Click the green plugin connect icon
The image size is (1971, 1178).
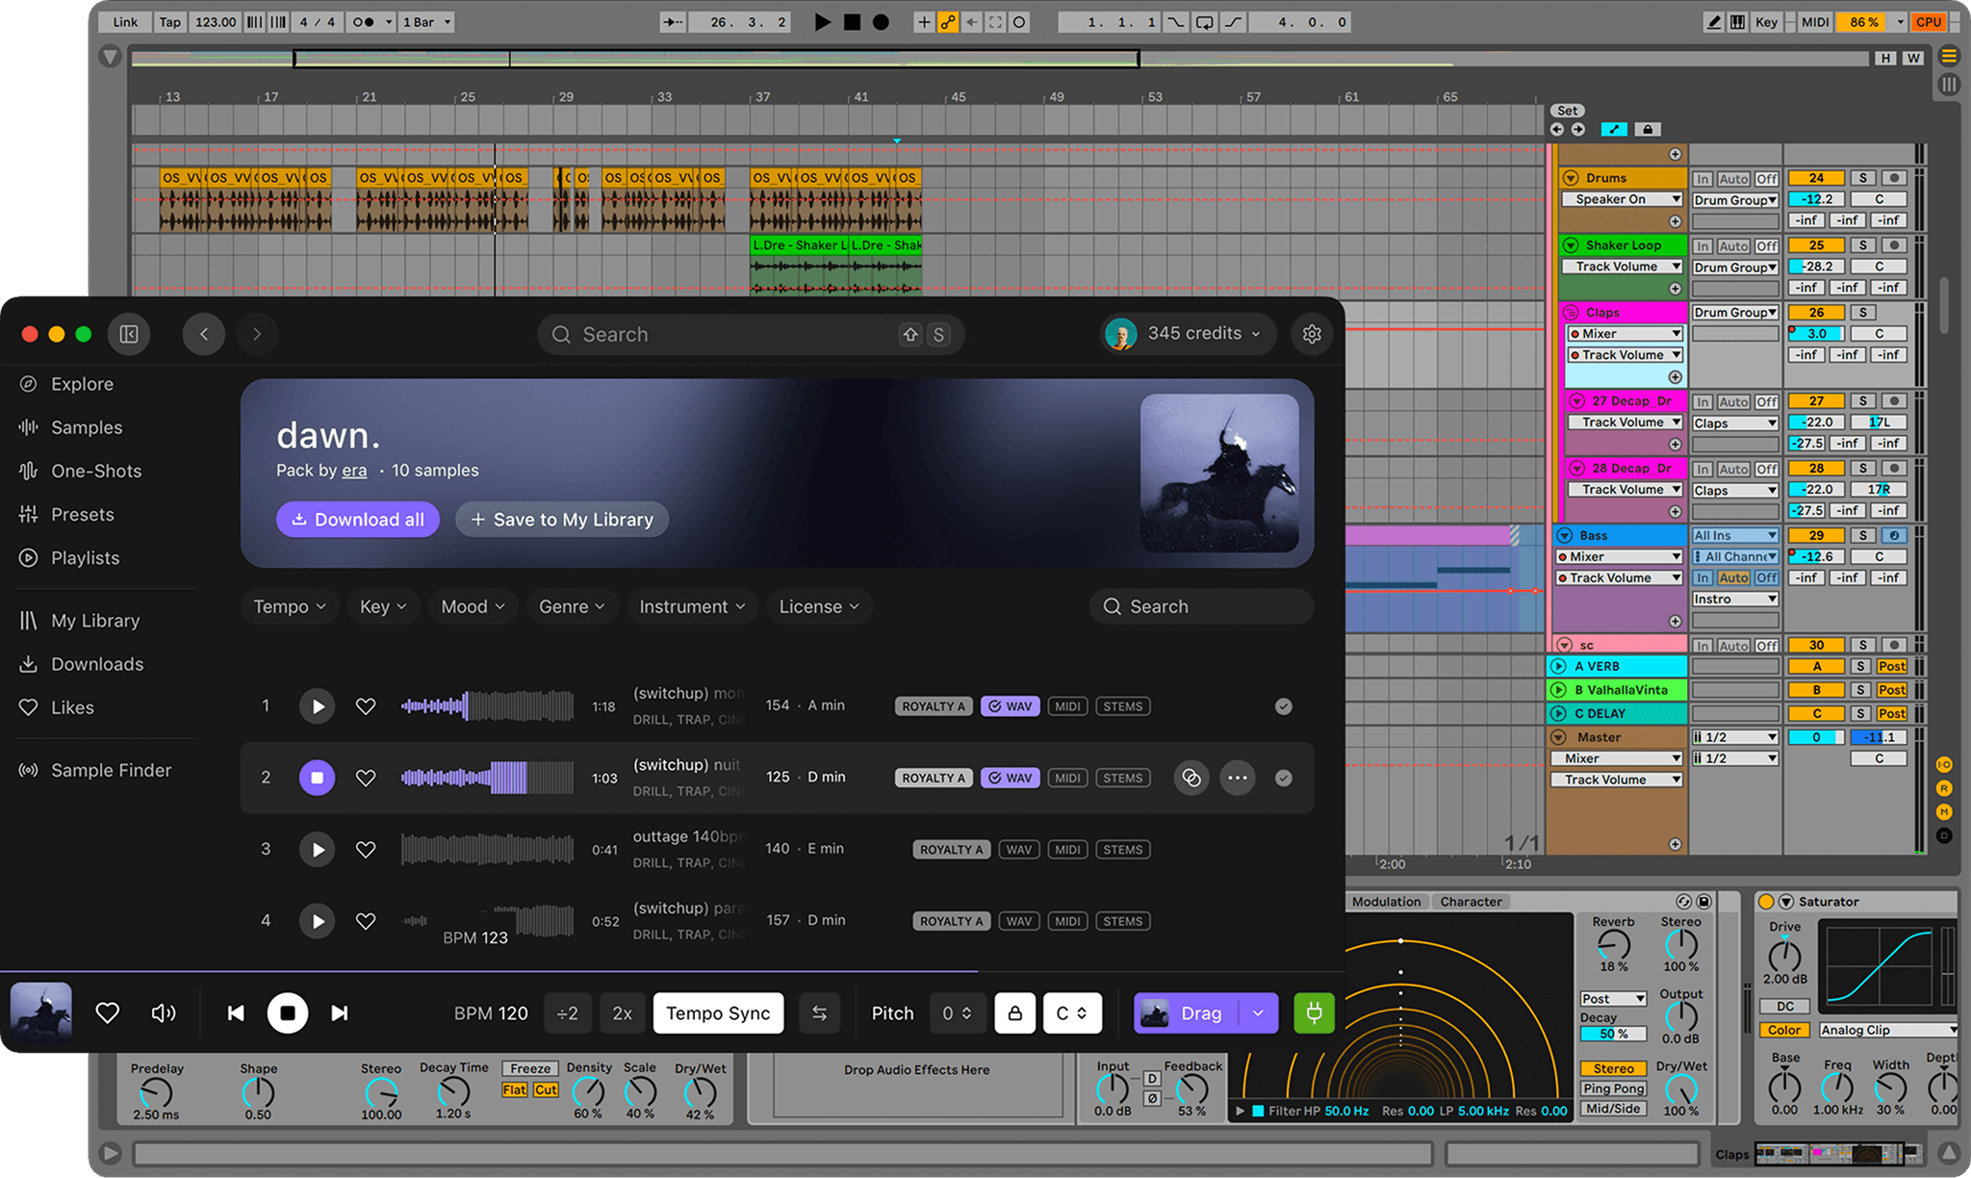(1314, 1012)
